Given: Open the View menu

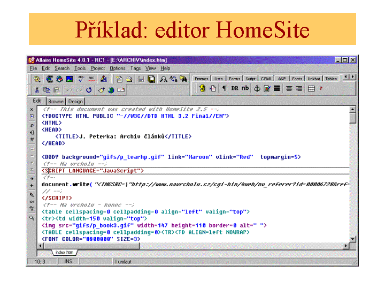Looking at the screenshot, I should [x=150, y=69].
